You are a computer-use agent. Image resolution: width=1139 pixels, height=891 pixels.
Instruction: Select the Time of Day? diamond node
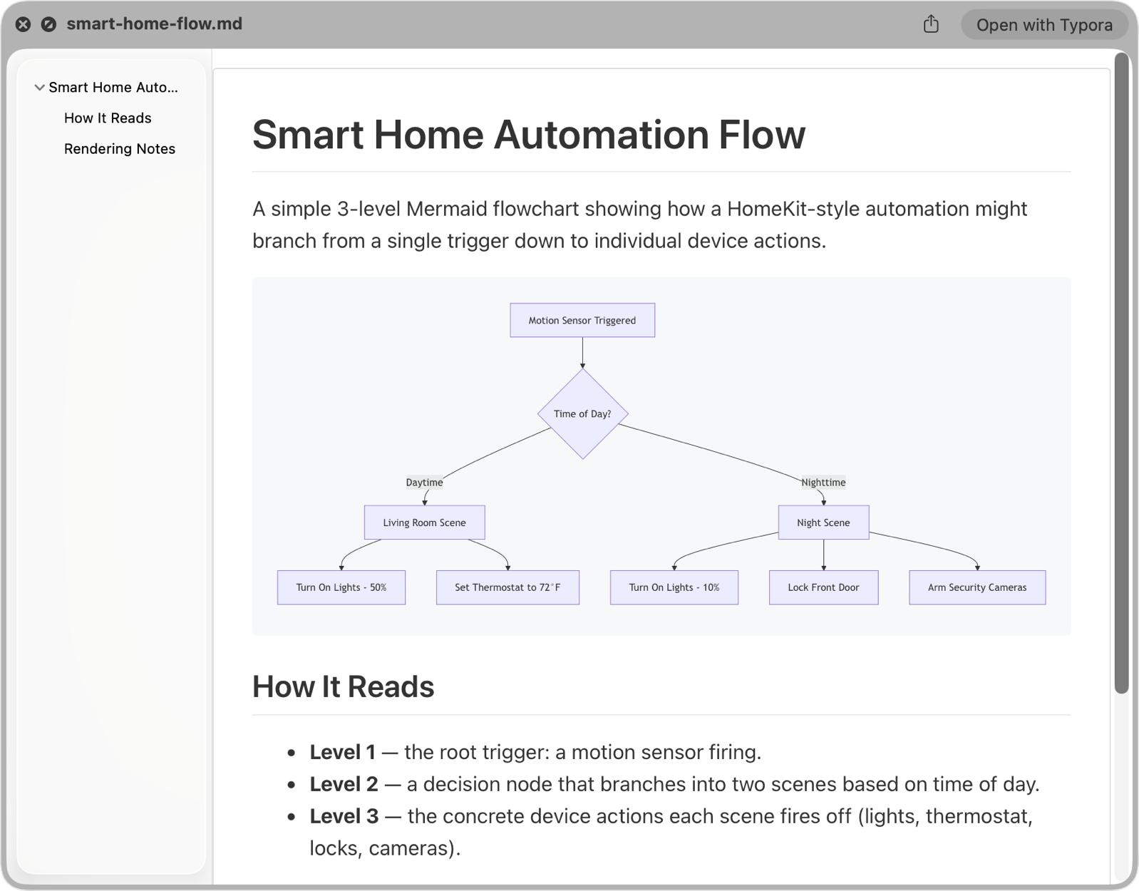(582, 413)
